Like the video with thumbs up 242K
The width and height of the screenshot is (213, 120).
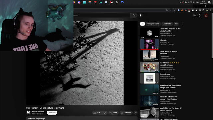point(97,113)
